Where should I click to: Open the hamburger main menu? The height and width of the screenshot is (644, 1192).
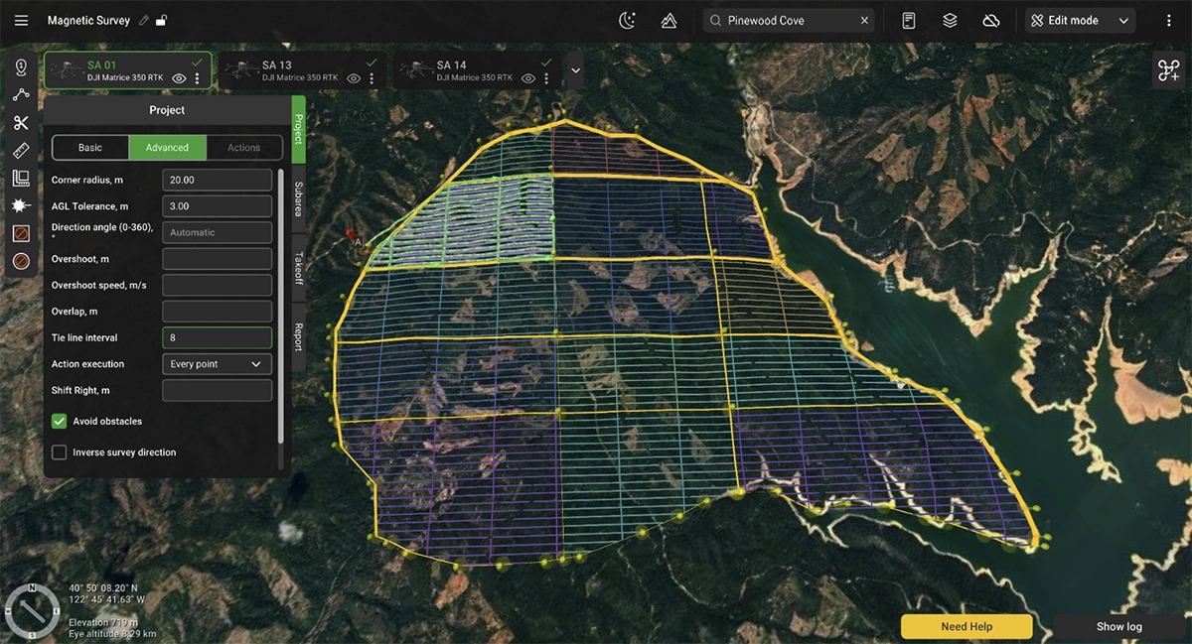click(x=21, y=20)
